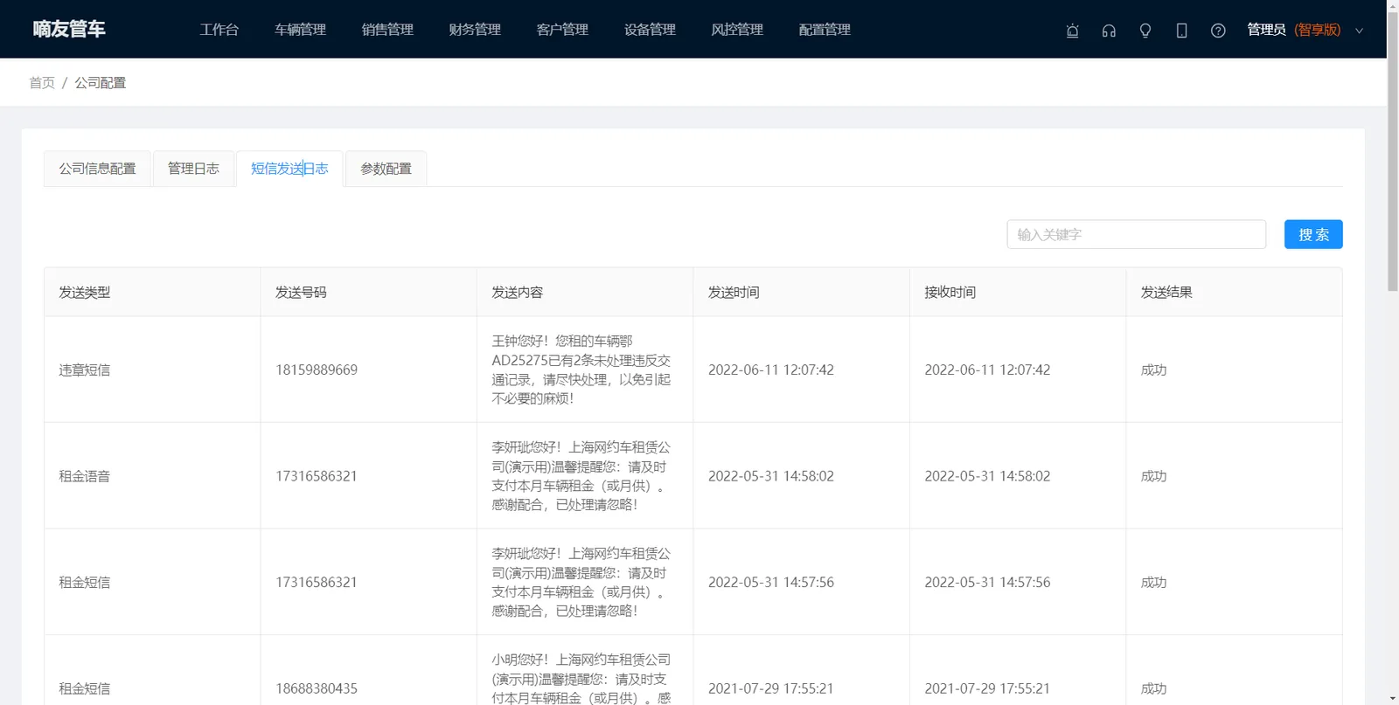Screen dimensions: 1399x705
Task: Click send time 2022-05-31 14:58:02
Action: (x=771, y=476)
